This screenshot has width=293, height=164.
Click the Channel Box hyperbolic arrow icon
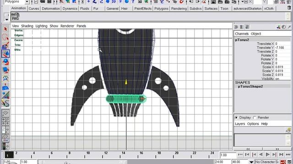(x=289, y=27)
